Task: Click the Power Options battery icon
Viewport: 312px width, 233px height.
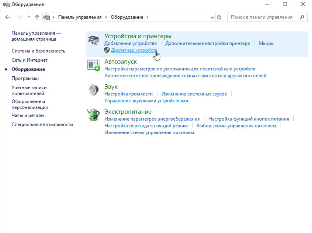Action: 93,115
